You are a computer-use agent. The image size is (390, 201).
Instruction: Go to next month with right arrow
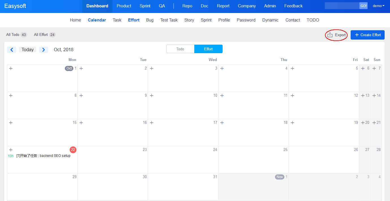pyautogui.click(x=43, y=50)
